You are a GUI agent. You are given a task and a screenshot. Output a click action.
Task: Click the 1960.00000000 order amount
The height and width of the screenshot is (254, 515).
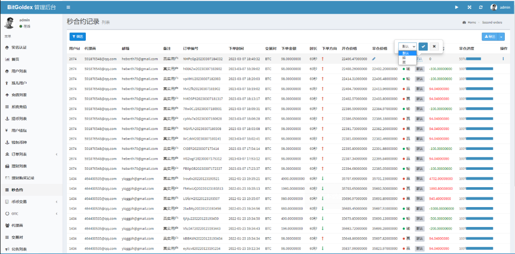coord(293,188)
